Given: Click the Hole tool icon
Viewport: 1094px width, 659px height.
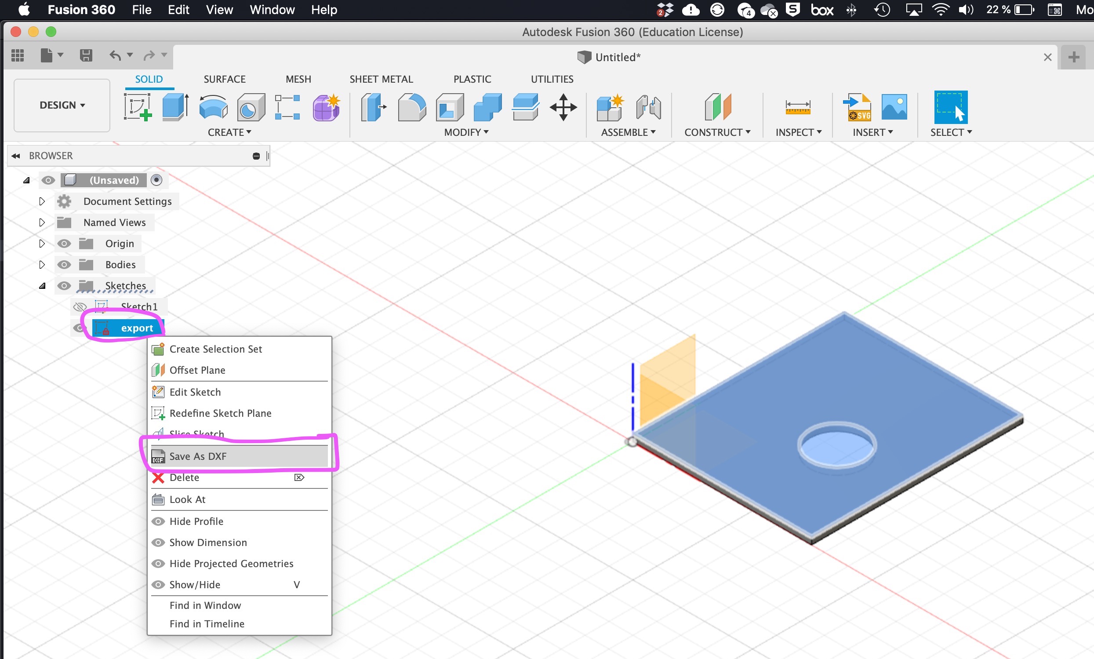Looking at the screenshot, I should click(x=251, y=107).
